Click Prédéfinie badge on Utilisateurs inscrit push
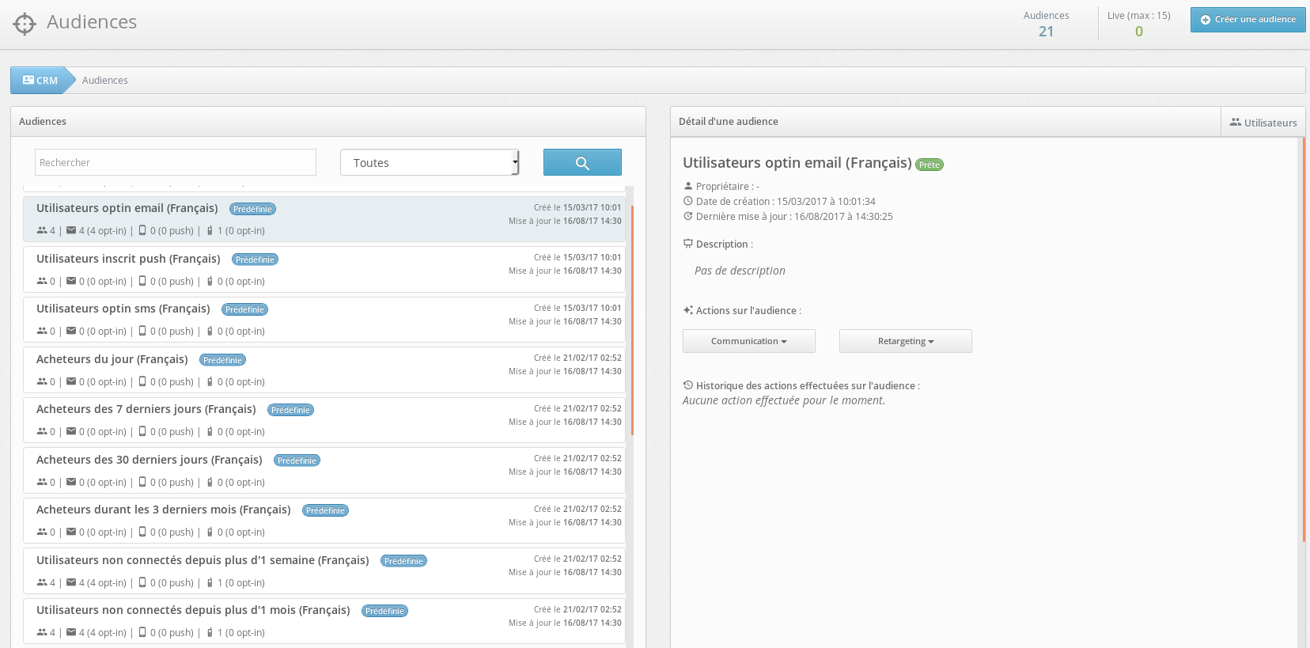Screen dimensions: 1310x648 point(255,260)
